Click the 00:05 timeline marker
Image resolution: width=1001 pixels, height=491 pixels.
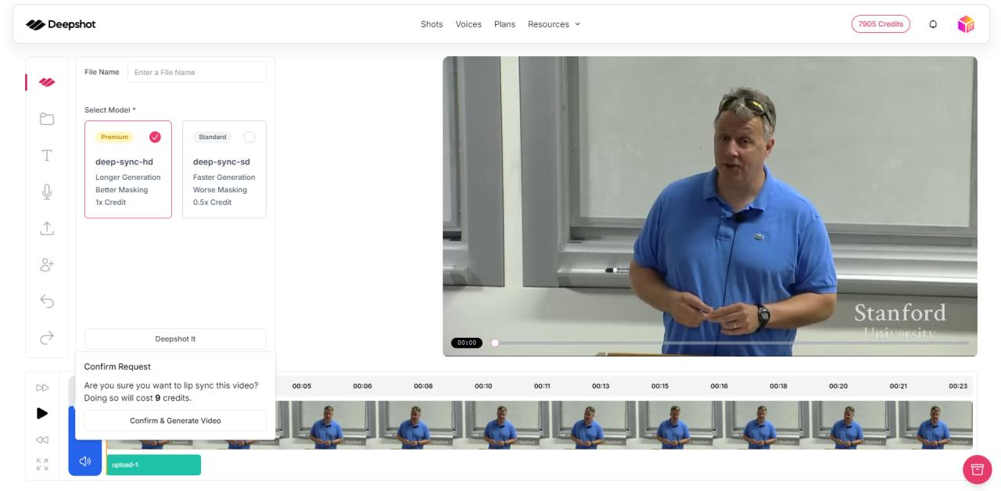302,386
